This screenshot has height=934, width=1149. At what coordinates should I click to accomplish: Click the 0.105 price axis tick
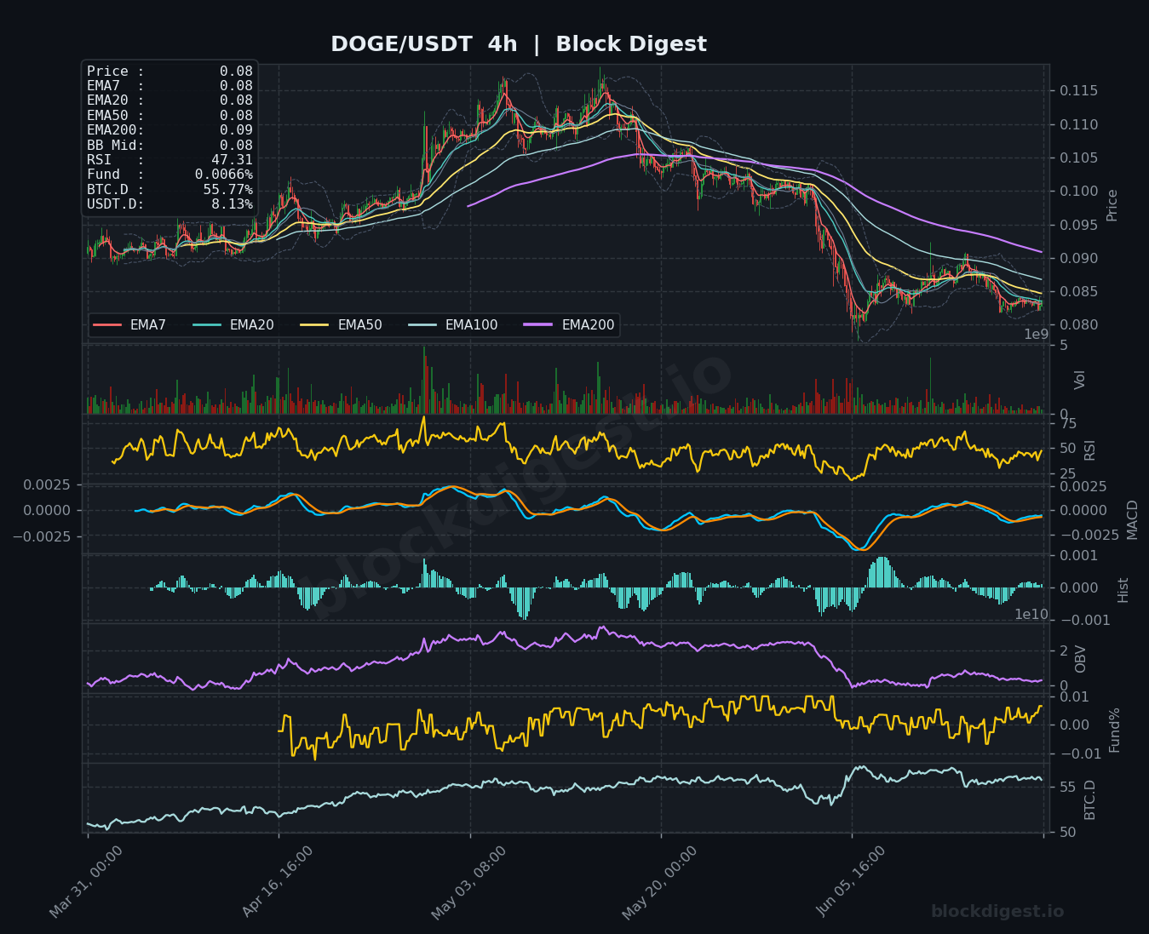(x=1078, y=158)
